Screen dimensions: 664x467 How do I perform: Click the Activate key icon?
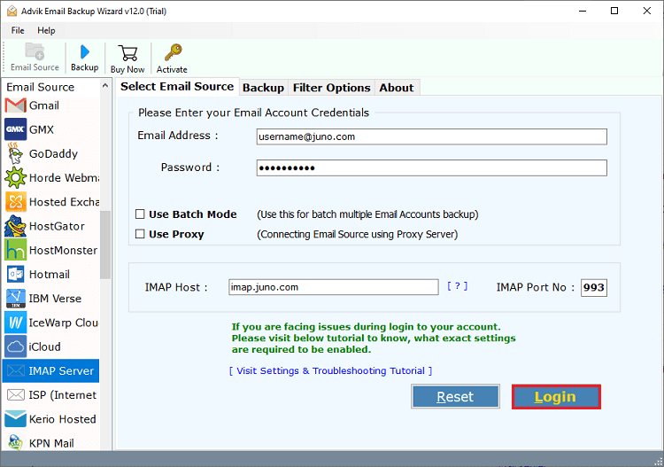[172, 53]
